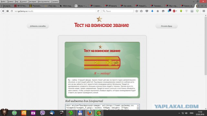Open the orange gauge app in the taskbar
The image size is (207, 116).
tap(24, 113)
